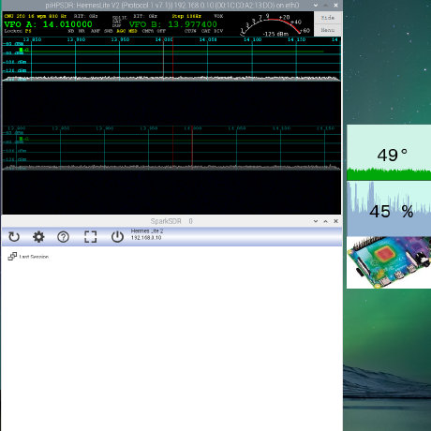Click the SparkSDR window title bar
The width and height of the screenshot is (431, 431).
click(171, 221)
